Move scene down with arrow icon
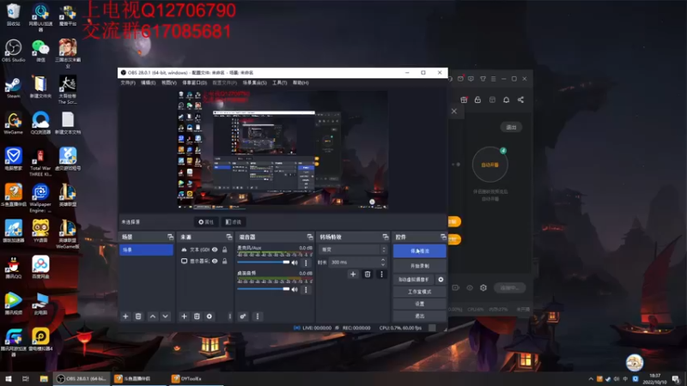Viewport: 687px width, 386px height. click(x=165, y=316)
